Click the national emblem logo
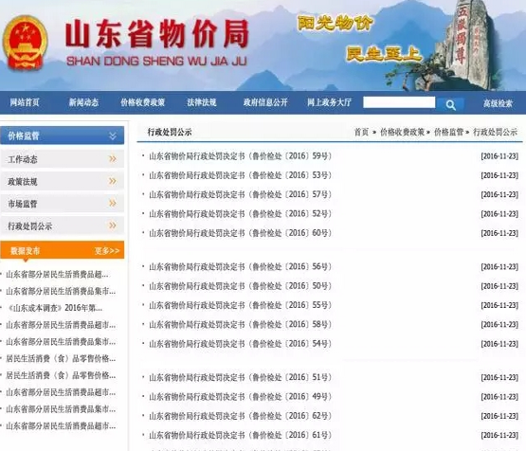Image resolution: width=526 pixels, height=451 pixels. [26, 43]
